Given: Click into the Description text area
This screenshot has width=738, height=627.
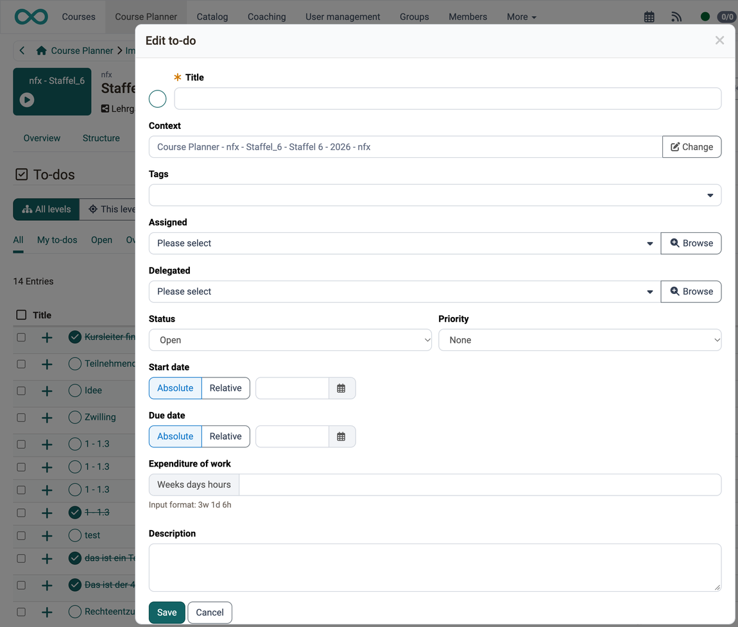Looking at the screenshot, I should pyautogui.click(x=435, y=568).
